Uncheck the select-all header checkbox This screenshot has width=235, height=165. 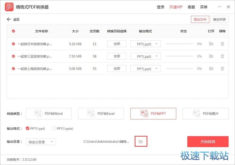pyautogui.click(x=13, y=31)
